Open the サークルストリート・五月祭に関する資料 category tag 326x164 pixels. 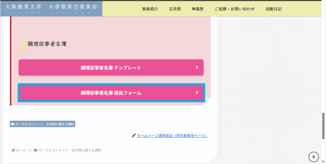coord(43,124)
